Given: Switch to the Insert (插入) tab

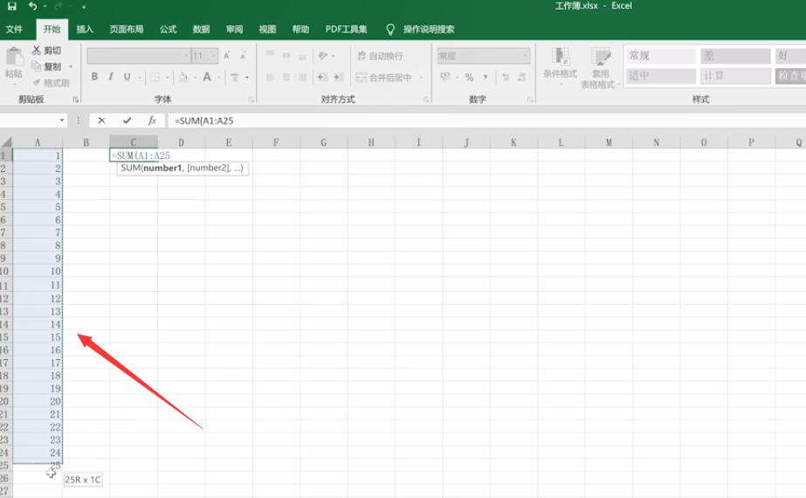Looking at the screenshot, I should pyautogui.click(x=85, y=30).
